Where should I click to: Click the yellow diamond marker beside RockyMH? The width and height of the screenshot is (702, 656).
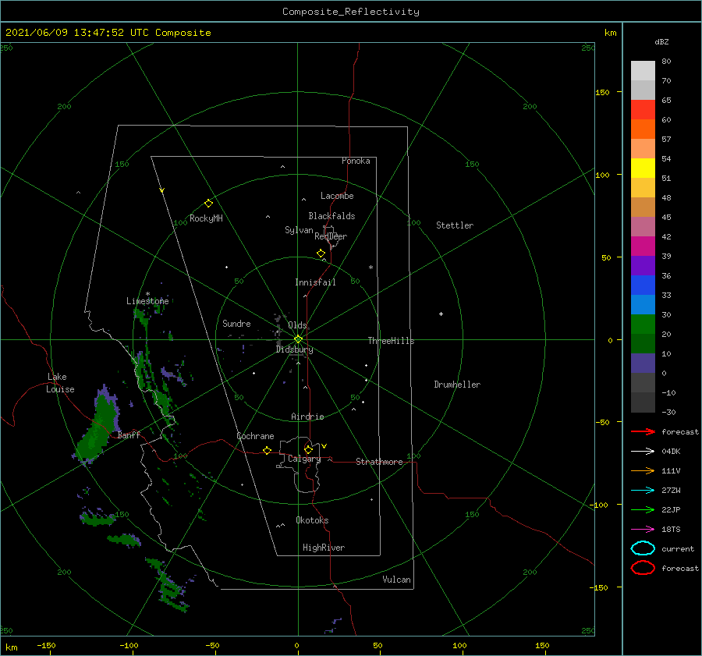point(208,204)
